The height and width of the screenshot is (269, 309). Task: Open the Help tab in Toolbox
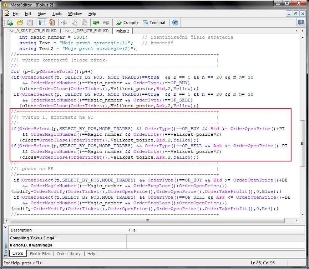(91, 254)
